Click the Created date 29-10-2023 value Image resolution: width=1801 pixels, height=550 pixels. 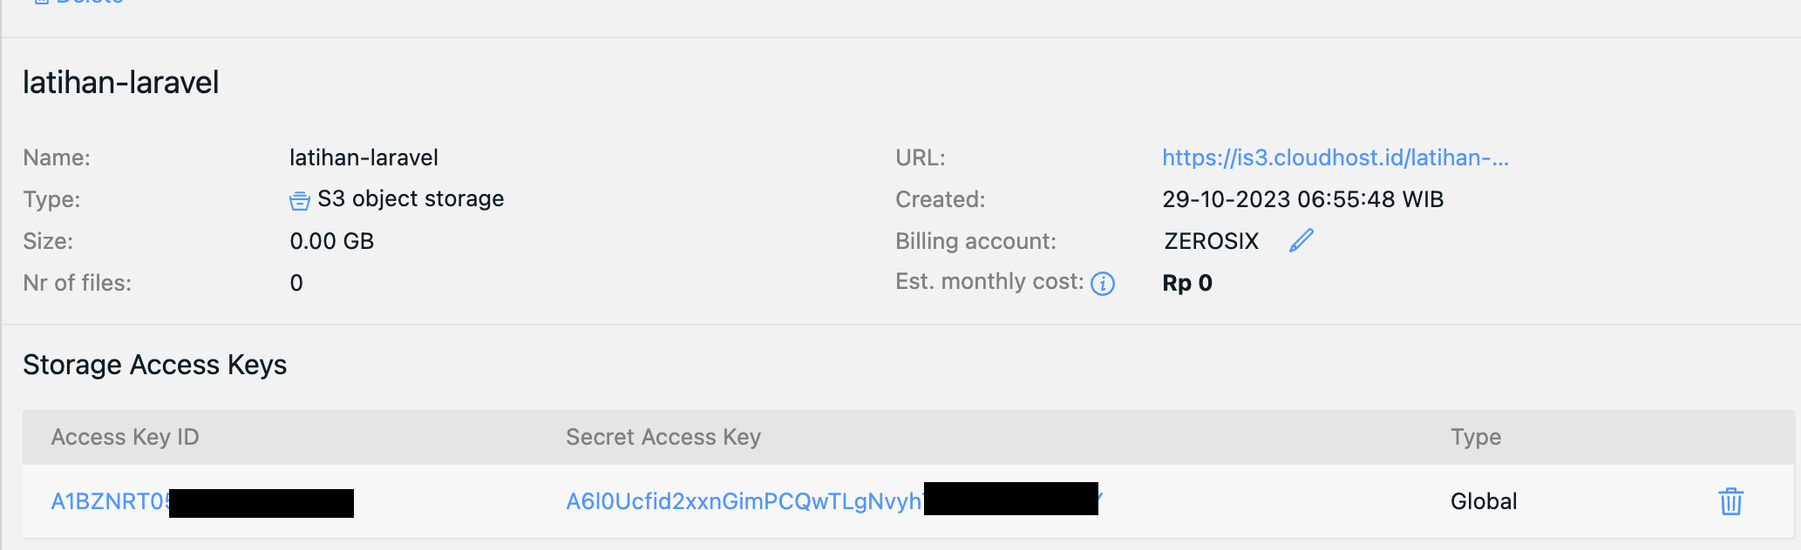(x=1302, y=199)
